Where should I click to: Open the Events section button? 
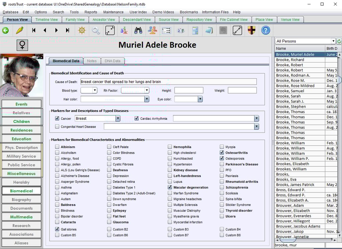pos(21,104)
